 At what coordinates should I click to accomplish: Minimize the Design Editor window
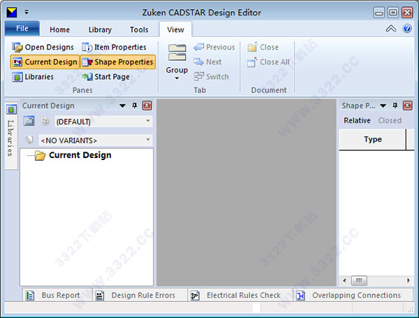(378, 13)
